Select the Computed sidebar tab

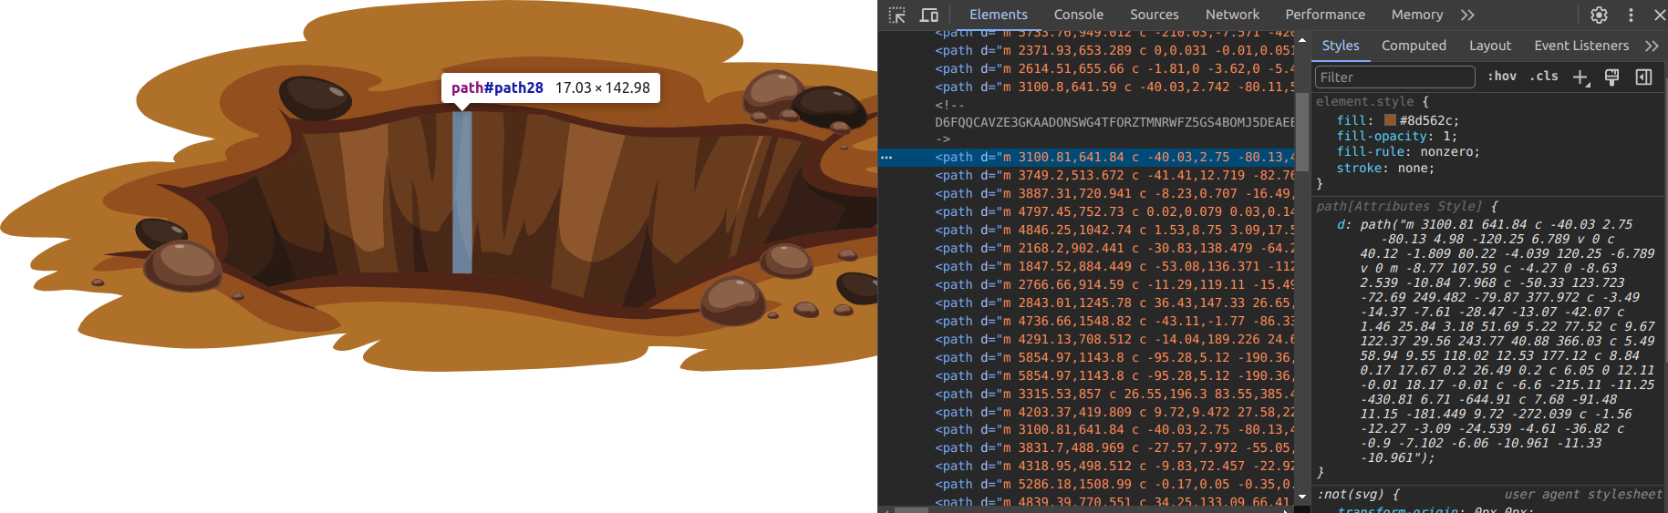[x=1414, y=46]
